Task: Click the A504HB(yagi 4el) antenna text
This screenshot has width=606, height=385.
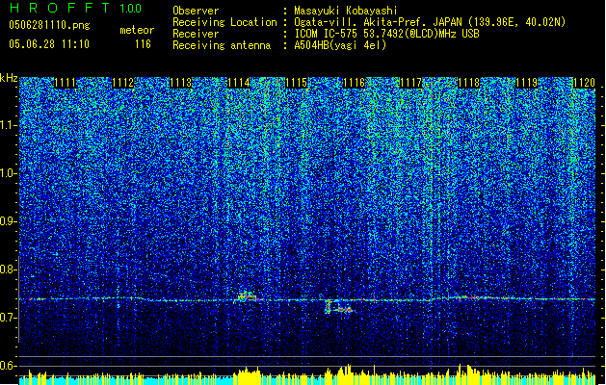Action: (340, 45)
